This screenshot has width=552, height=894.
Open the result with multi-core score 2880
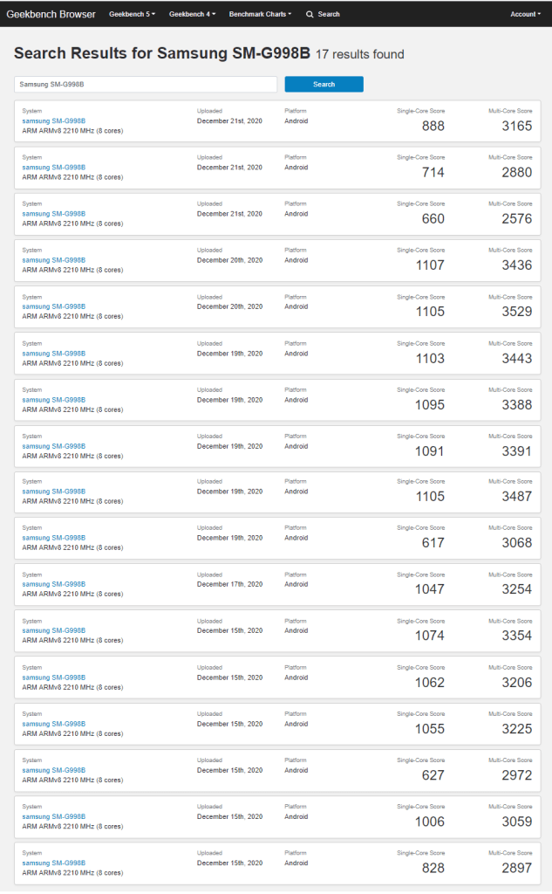(x=54, y=168)
